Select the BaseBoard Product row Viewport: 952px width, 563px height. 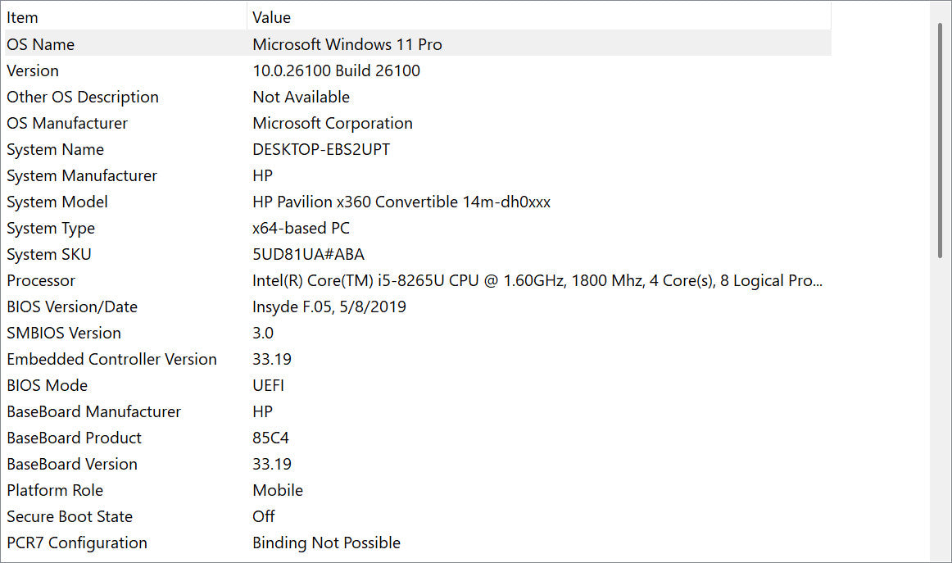[74, 438]
